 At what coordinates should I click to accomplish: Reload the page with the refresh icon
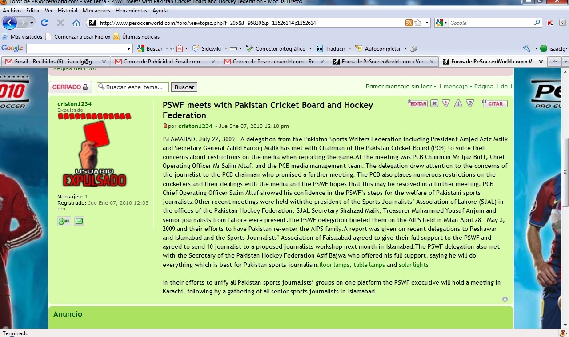(44, 23)
